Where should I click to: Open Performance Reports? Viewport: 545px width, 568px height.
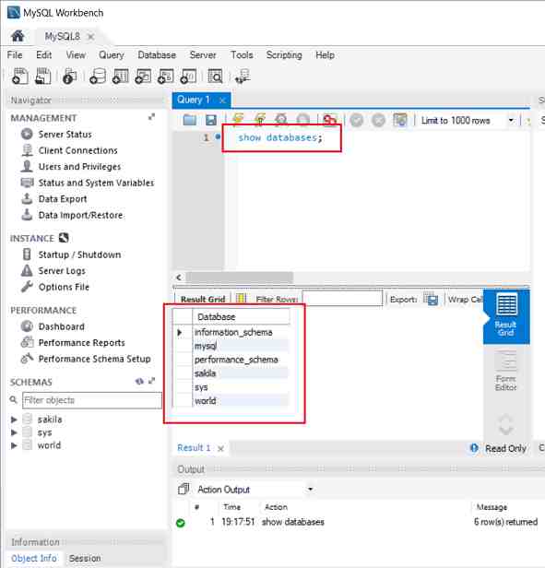81,342
